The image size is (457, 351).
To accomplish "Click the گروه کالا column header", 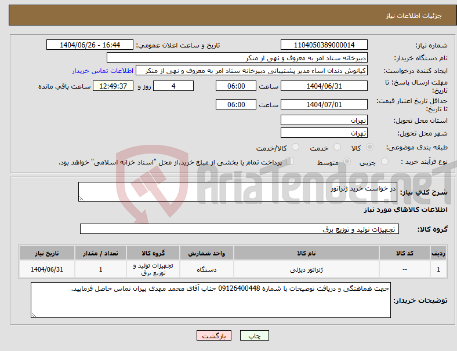I will (153, 253).
